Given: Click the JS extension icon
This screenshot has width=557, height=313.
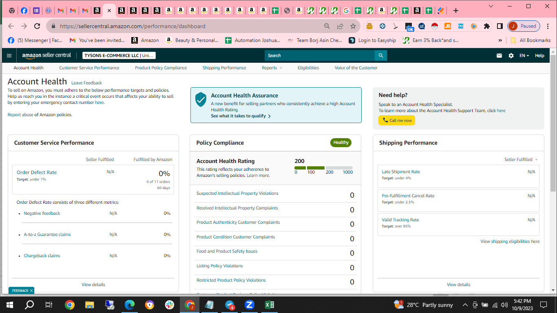Looking at the screenshot, I should click(x=448, y=26).
